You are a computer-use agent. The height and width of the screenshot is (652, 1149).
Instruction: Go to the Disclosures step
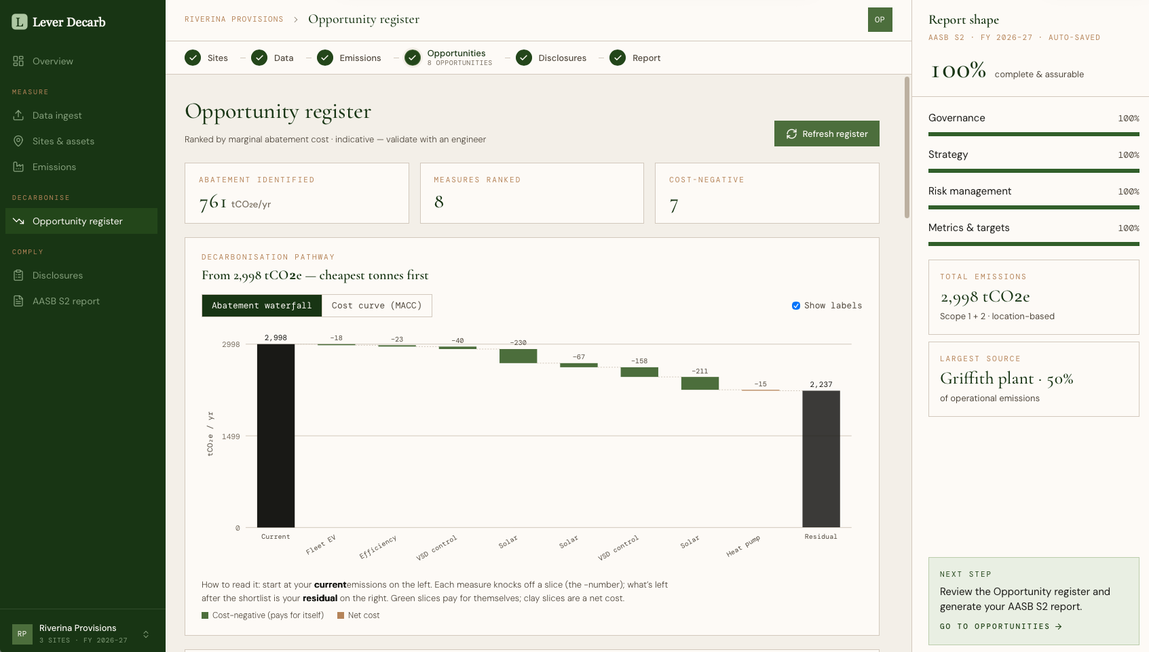(551, 58)
